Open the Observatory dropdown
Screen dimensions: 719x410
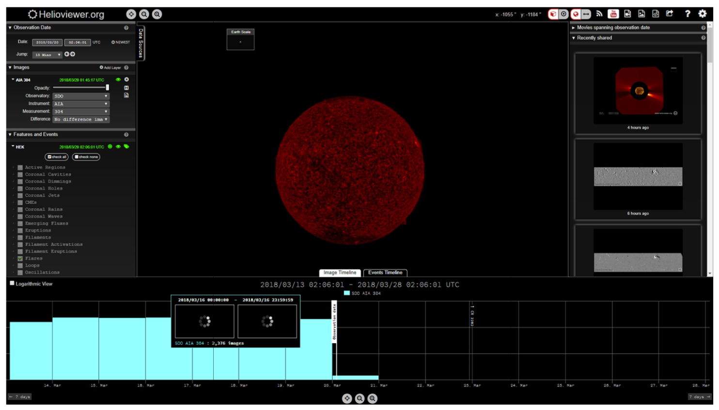pos(81,96)
